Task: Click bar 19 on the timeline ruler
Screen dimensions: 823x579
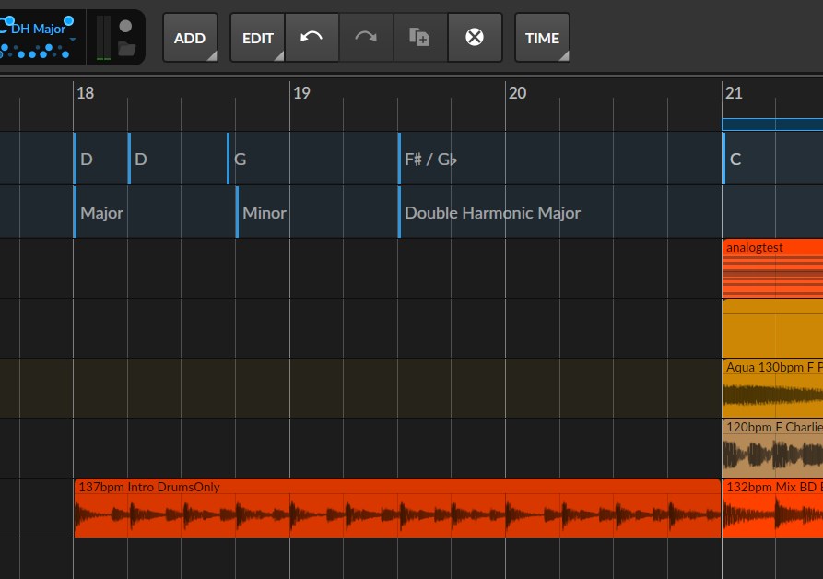Action: 301,93
